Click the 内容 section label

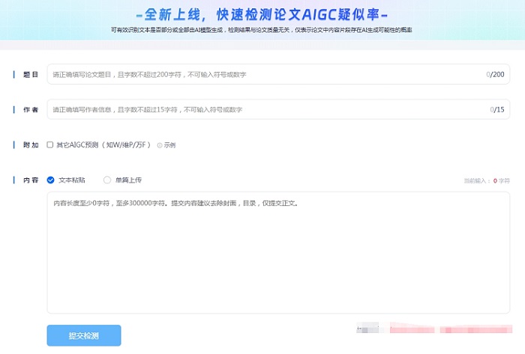coord(31,180)
